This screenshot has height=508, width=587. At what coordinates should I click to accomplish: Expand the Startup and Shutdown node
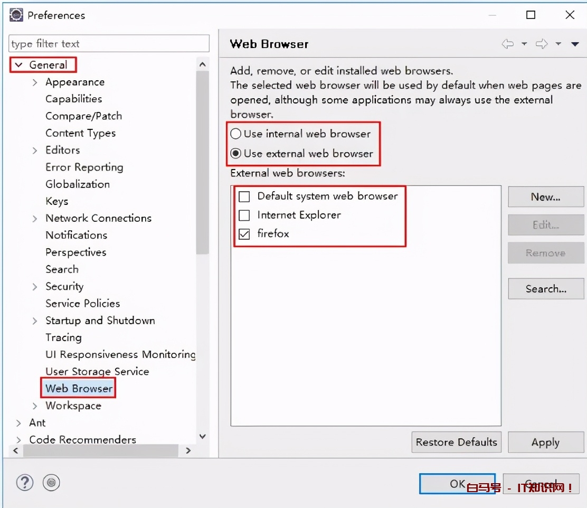pyautogui.click(x=35, y=321)
